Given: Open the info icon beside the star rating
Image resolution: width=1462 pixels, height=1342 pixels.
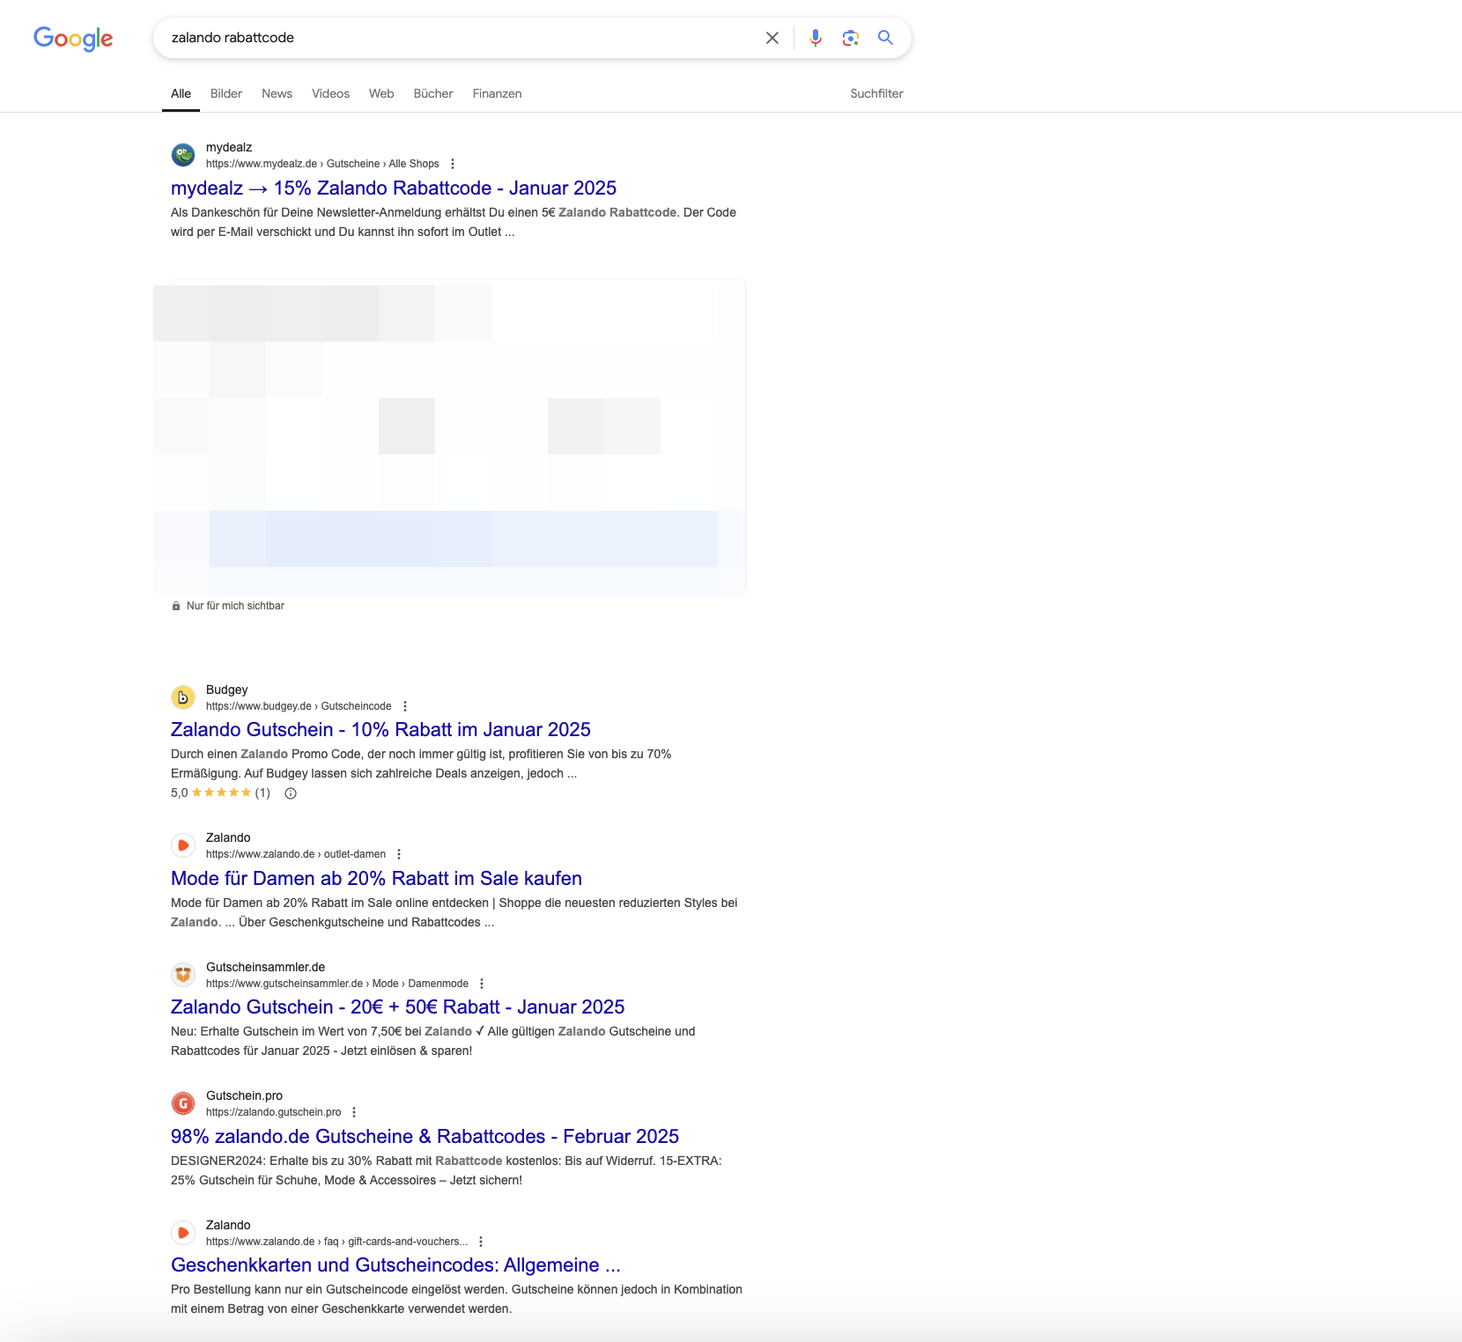Looking at the screenshot, I should 291,793.
